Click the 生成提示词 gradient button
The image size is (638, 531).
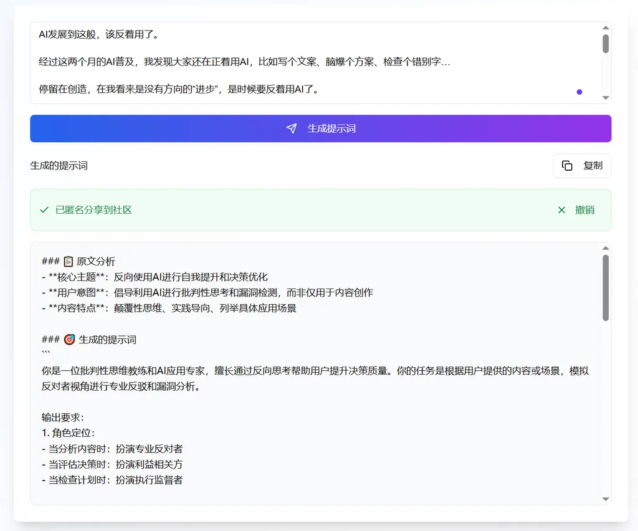click(321, 128)
